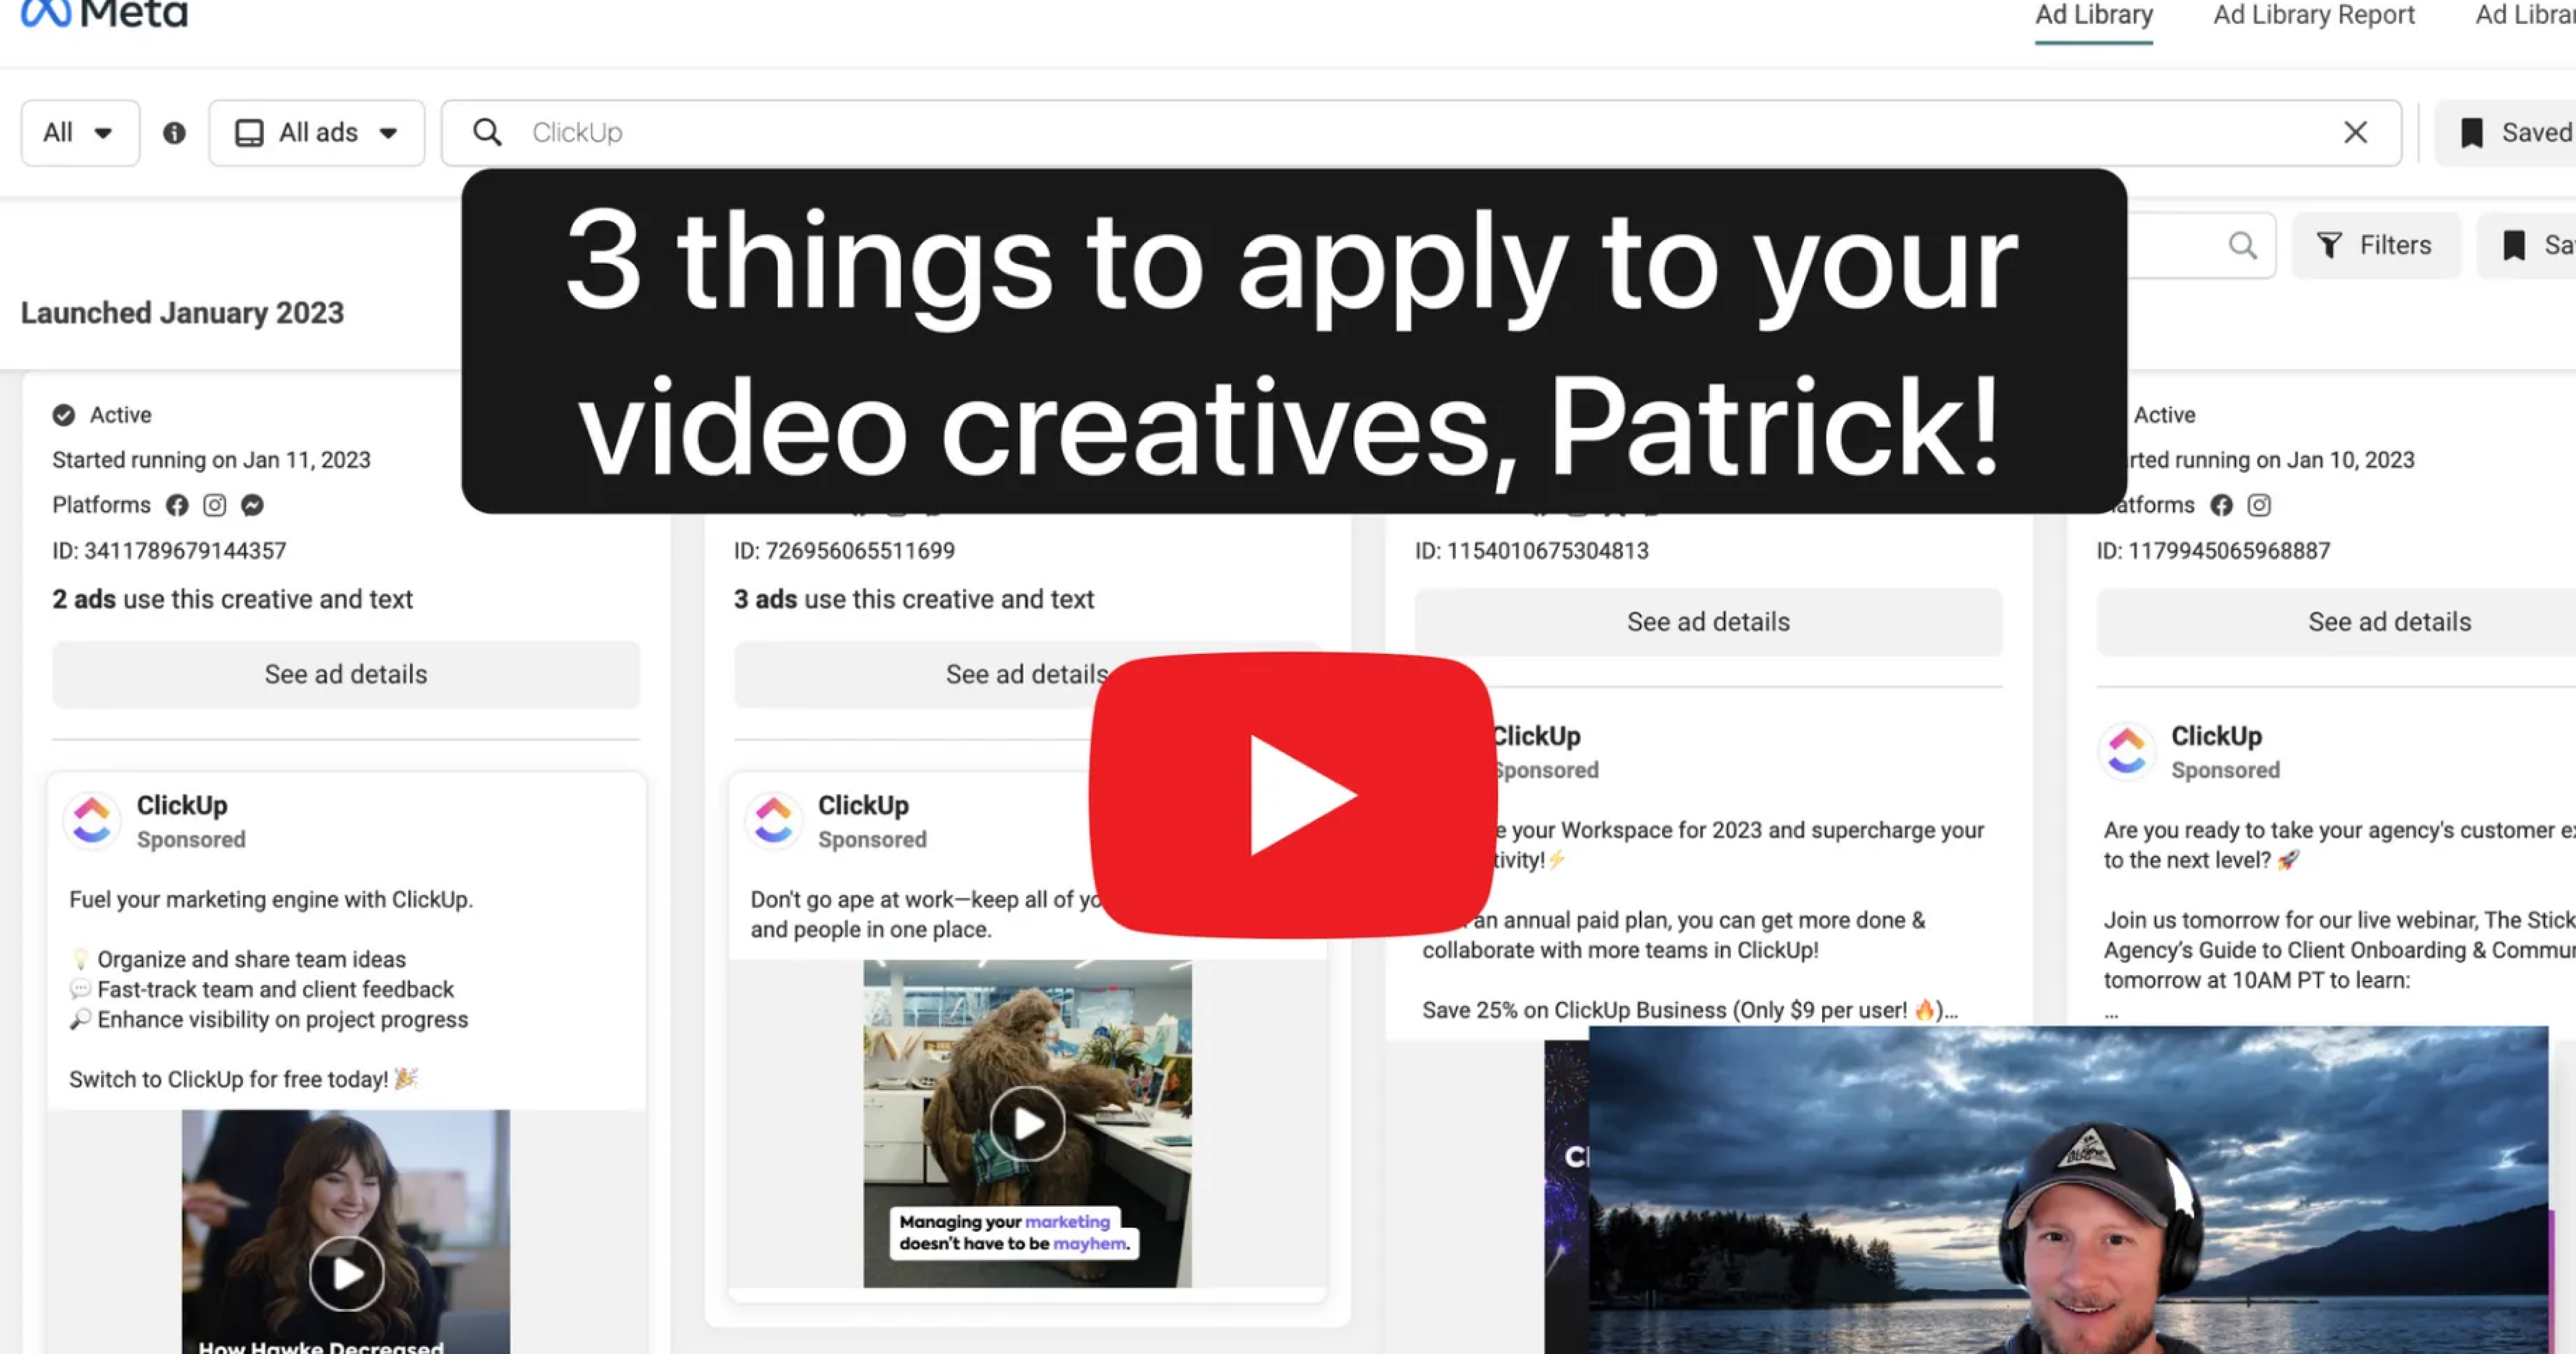2576x1354 pixels.
Task: Click See ad details for ID 1154010675304813
Action: (1708, 622)
